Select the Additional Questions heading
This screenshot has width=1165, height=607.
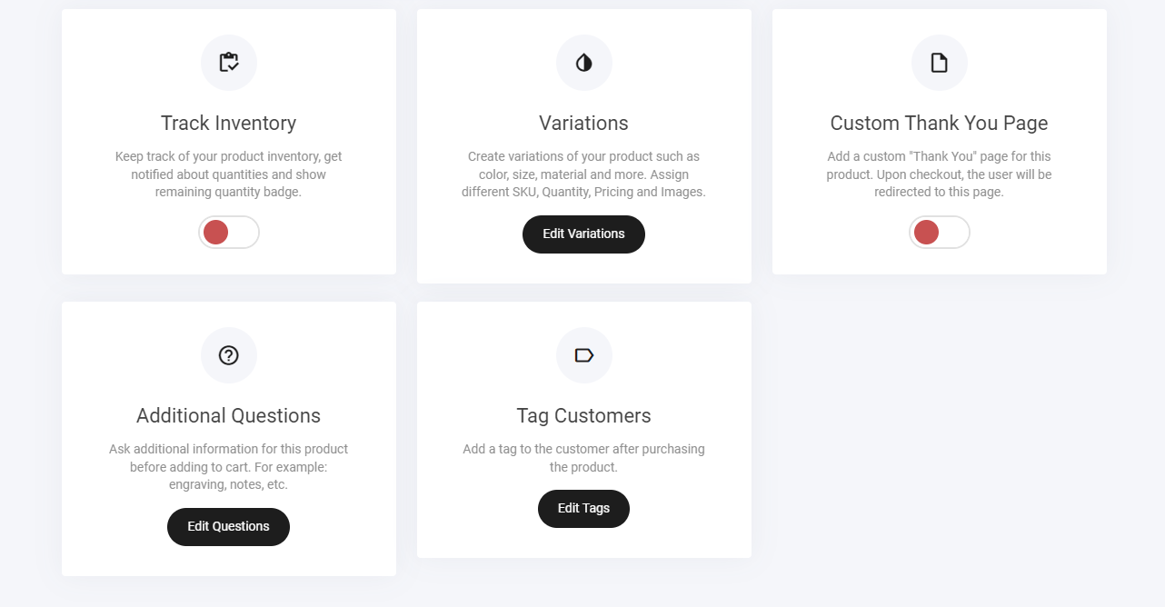point(229,415)
